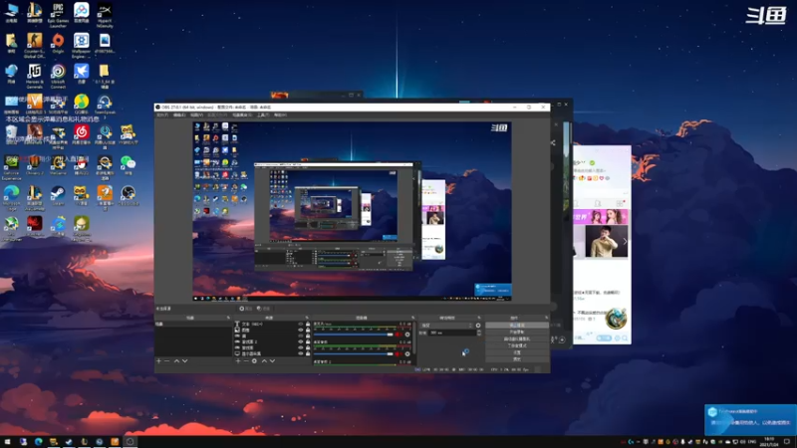Mute the 麦克风/Aux channel with the speaker icon
The height and width of the screenshot is (448, 797).
point(398,335)
